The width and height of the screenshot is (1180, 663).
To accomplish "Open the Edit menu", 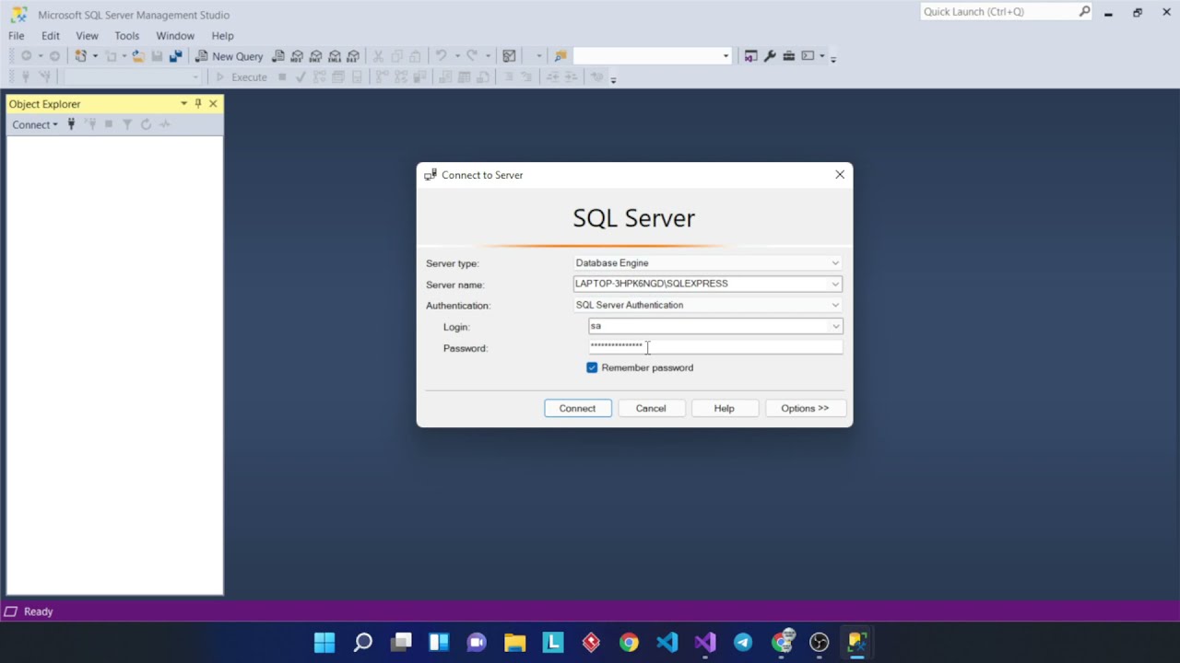I will 51,36.
